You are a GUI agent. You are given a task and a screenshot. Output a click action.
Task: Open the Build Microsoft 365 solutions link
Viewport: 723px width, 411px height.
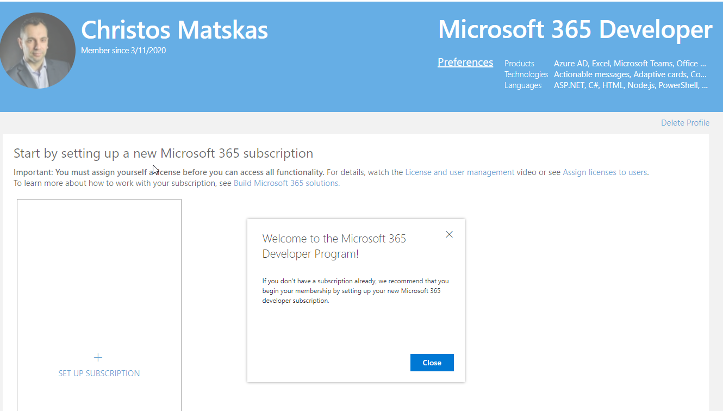(286, 183)
